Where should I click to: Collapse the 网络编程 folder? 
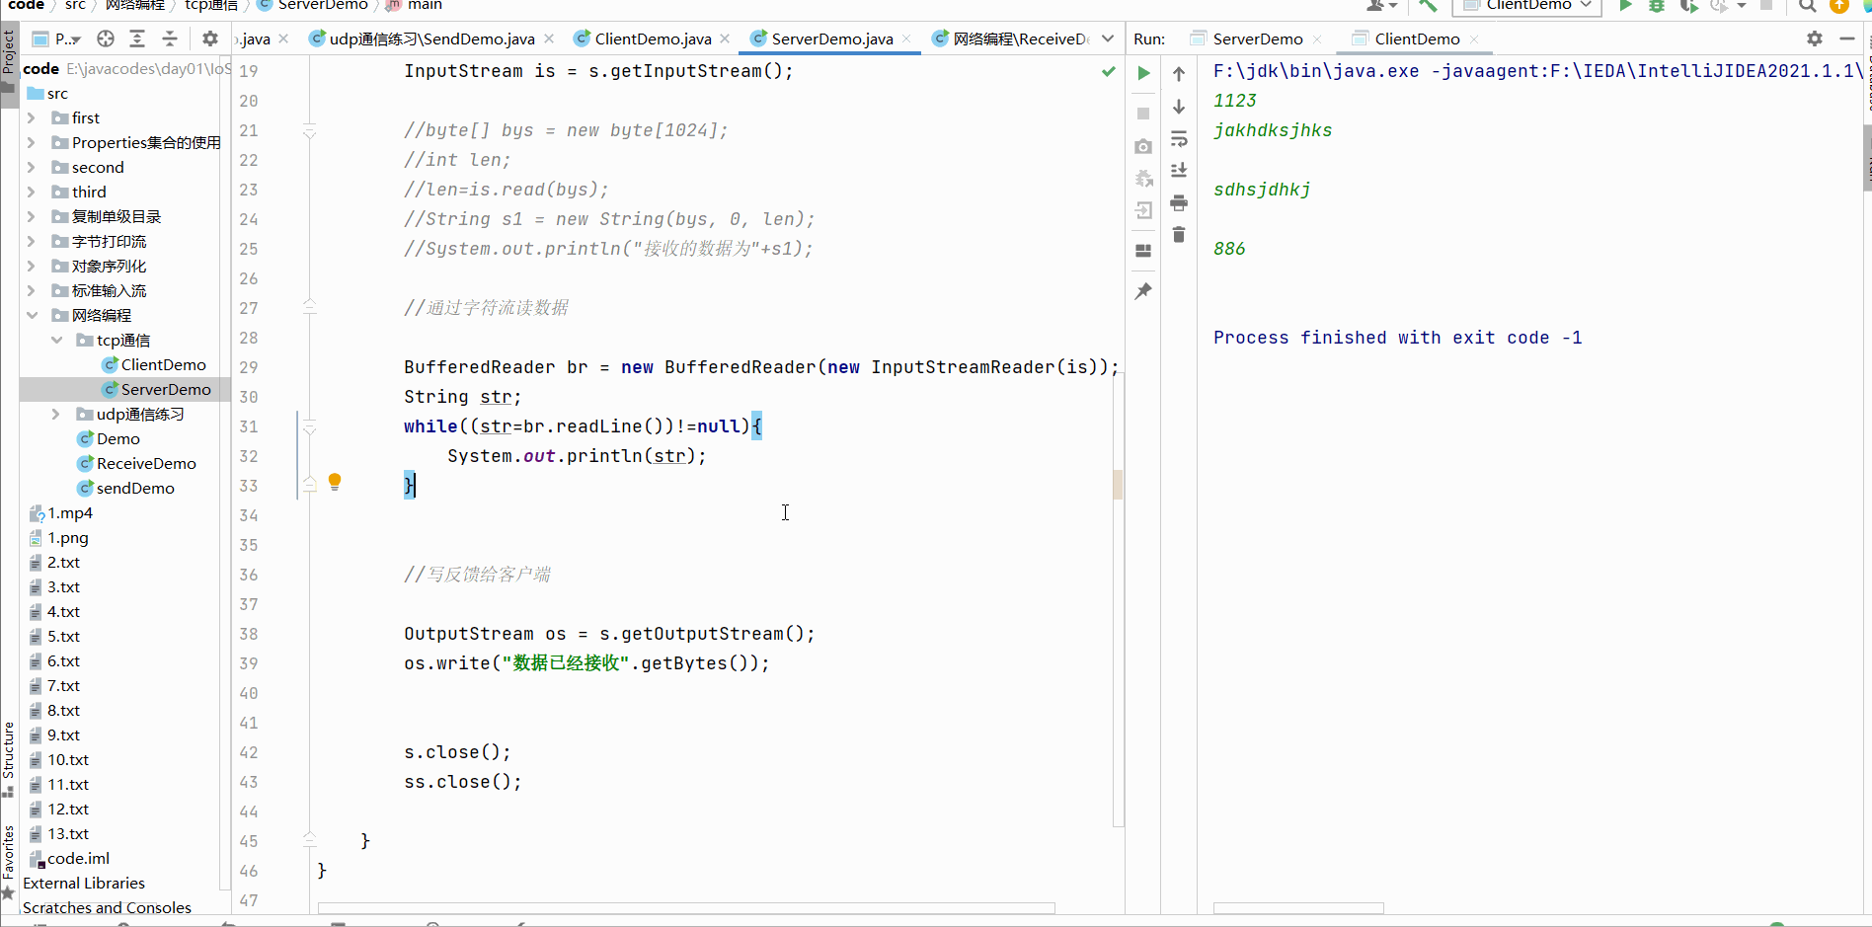pyautogui.click(x=32, y=315)
